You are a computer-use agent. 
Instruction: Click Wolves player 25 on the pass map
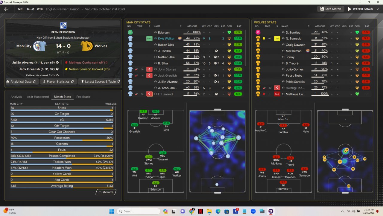348,186
